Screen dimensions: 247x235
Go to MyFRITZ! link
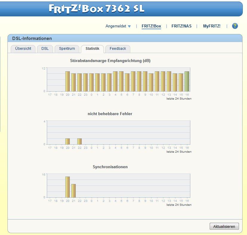[212, 26]
